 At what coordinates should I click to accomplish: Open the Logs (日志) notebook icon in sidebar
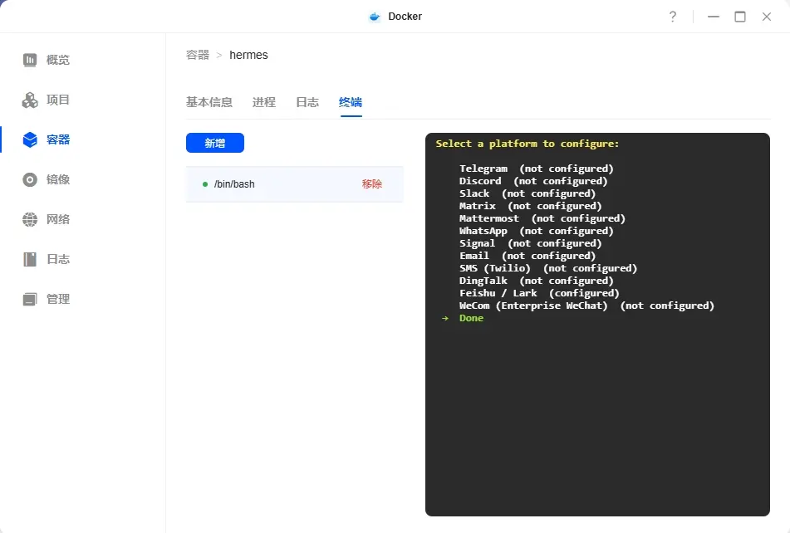[30, 259]
